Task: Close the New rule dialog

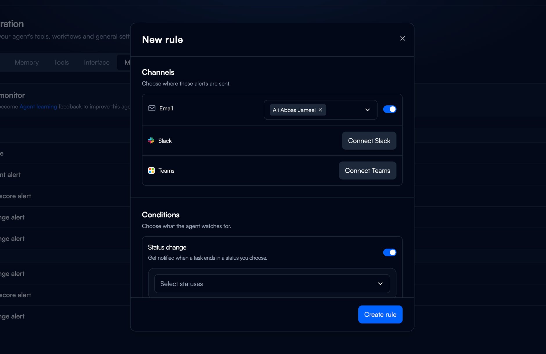Action: (x=402, y=38)
